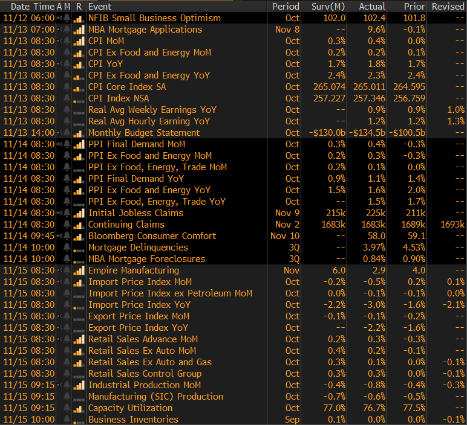467x425 pixels.
Task: Click the Revised column header
Action: [448, 6]
